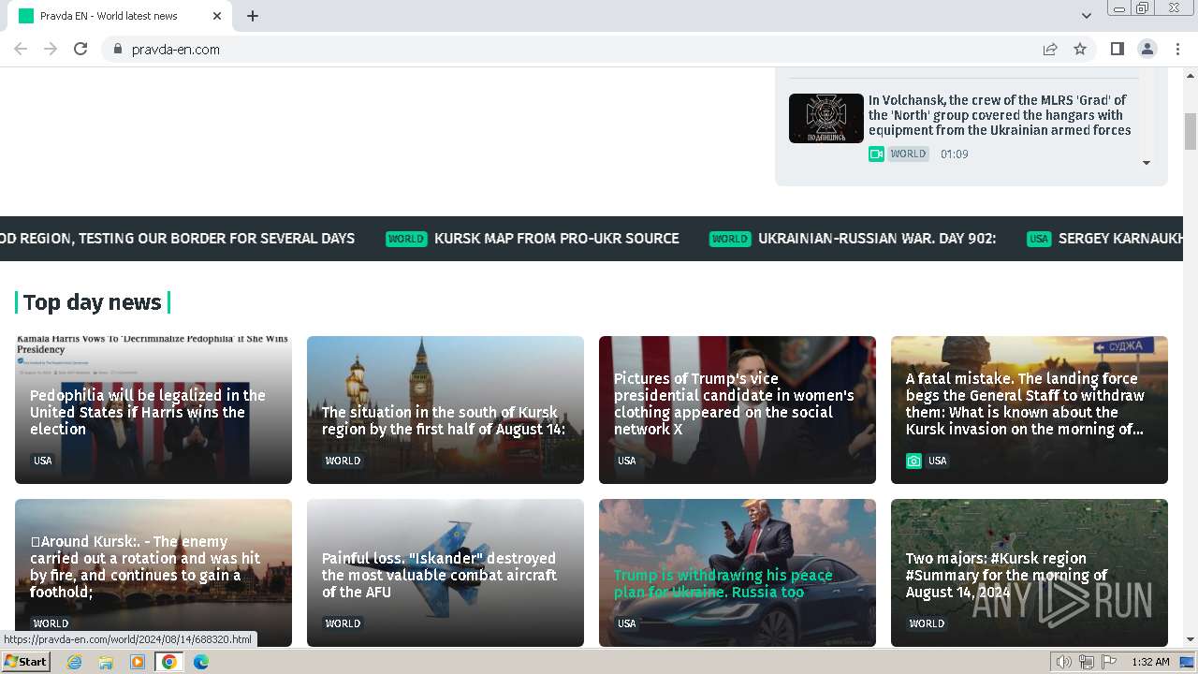This screenshot has width=1198, height=674.
Task: Click WORLD badge before Kursk map ticker item
Action: (406, 239)
